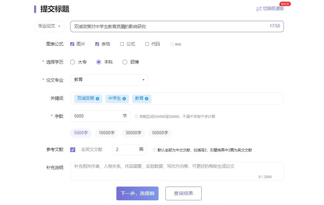Image resolution: width=324 pixels, height=205 pixels.
Task: Choose the 10000字 preset option
Action: [x=107, y=133]
